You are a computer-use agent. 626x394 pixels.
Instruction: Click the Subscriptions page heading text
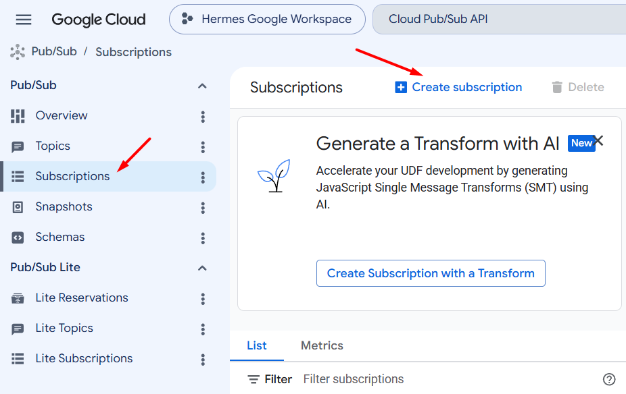click(296, 88)
